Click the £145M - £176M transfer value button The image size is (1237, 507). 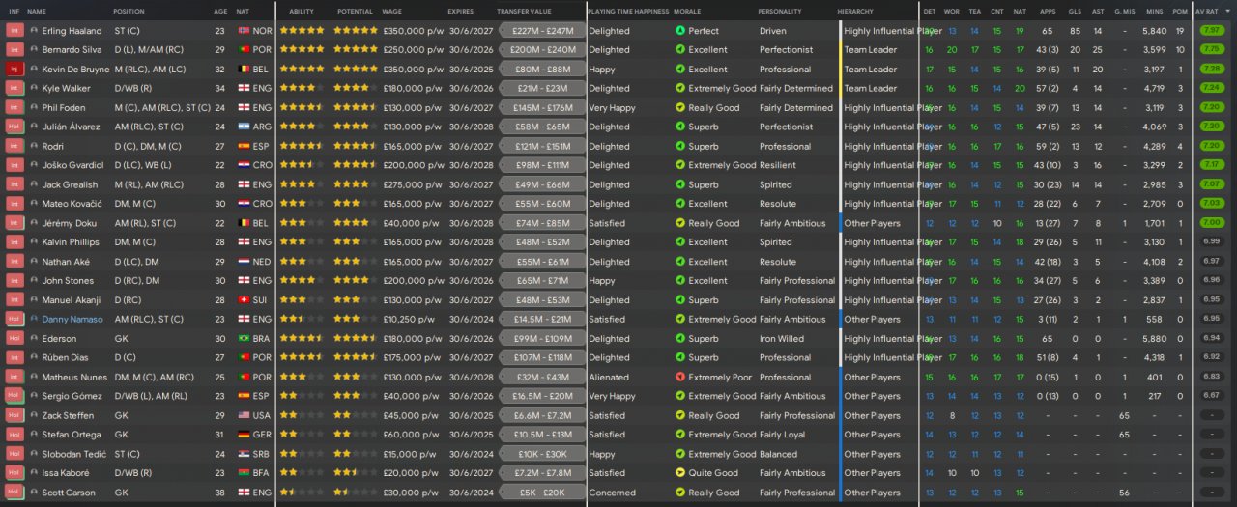pyautogui.click(x=542, y=108)
